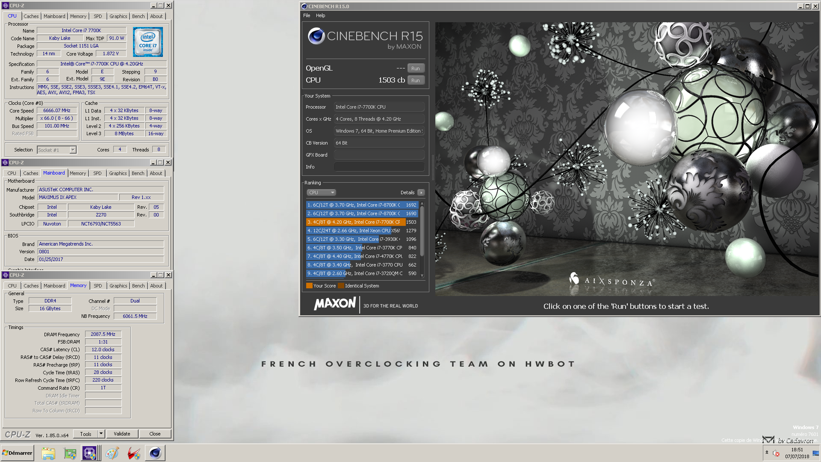Select ranking row i7-3770K 840
The width and height of the screenshot is (821, 462).
pos(362,248)
